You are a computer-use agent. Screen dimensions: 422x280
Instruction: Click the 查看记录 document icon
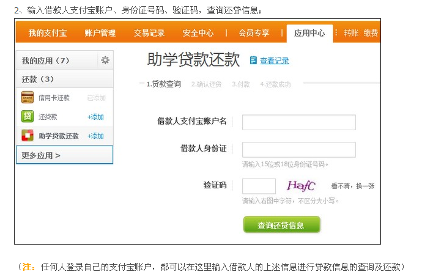click(253, 60)
